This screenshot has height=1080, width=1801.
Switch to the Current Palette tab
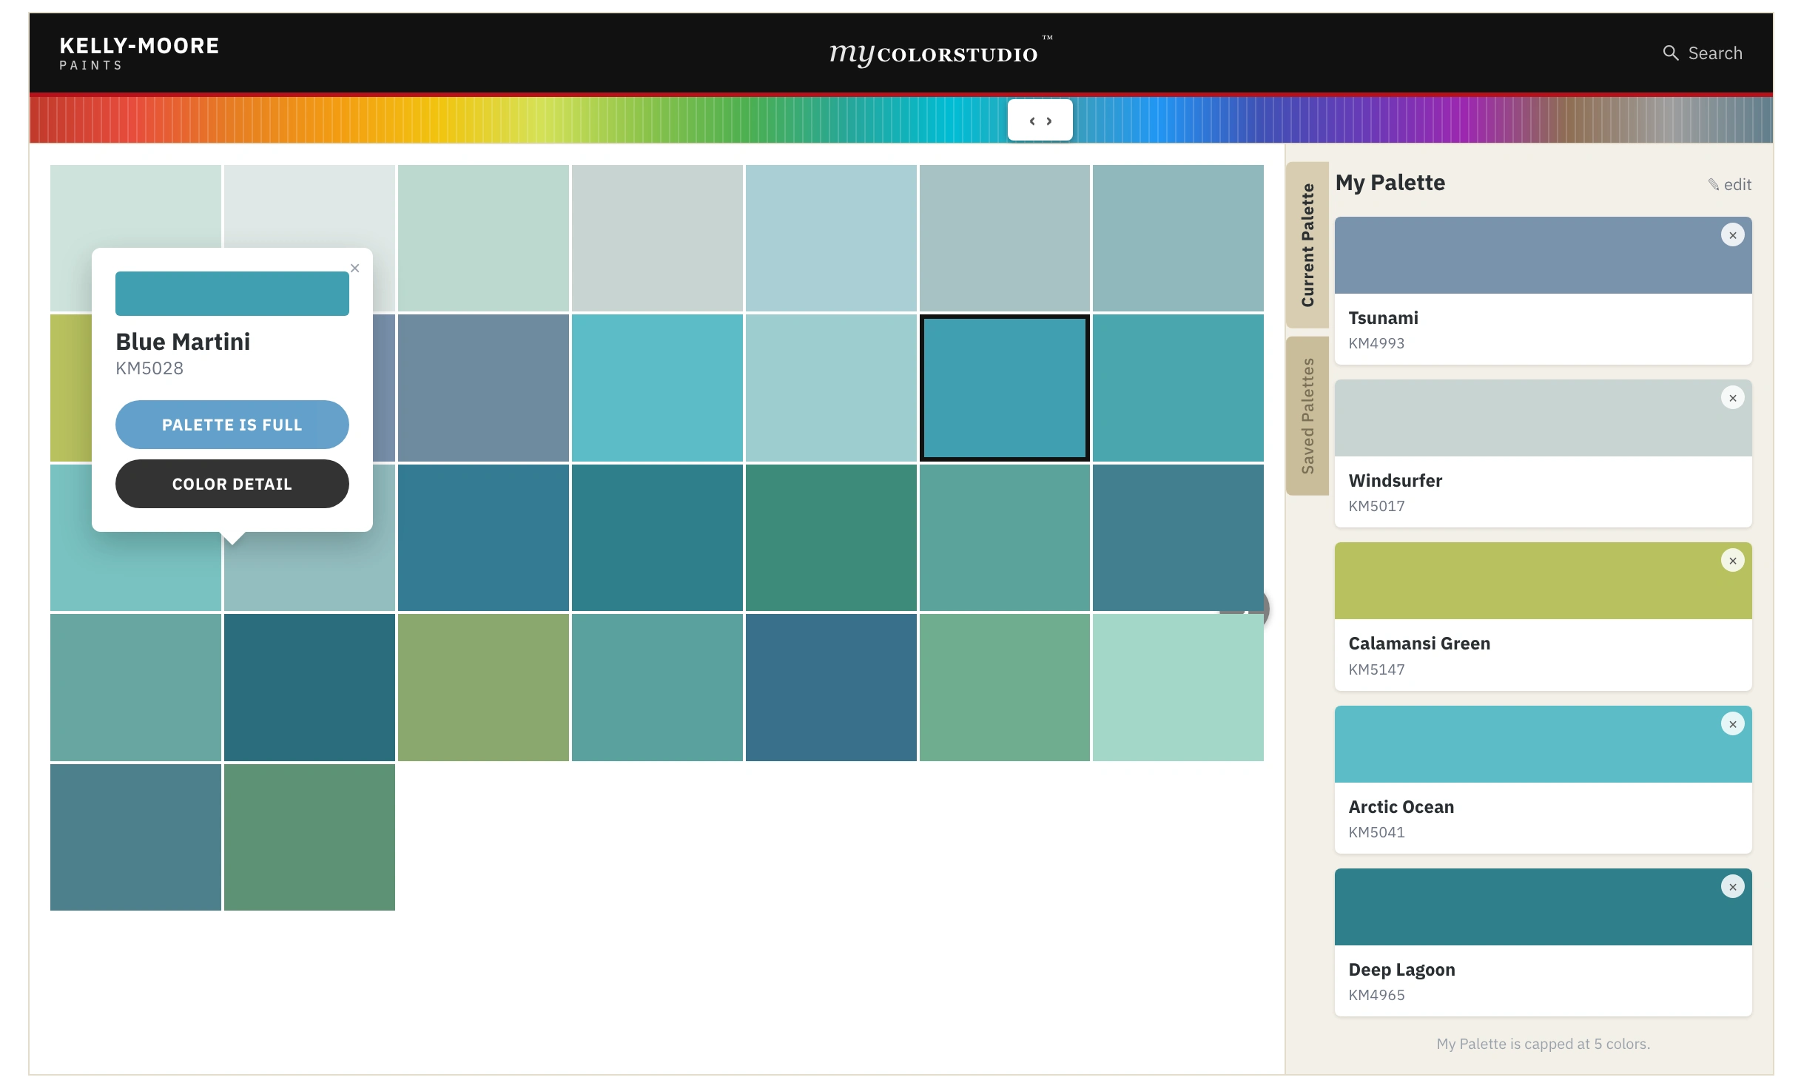coord(1307,245)
